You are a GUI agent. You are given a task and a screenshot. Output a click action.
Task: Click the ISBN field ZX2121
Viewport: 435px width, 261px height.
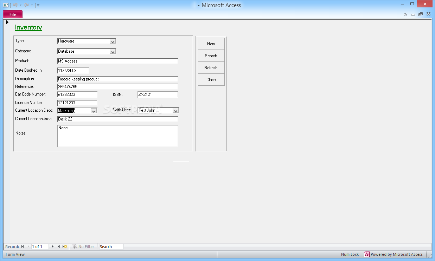tap(158, 94)
